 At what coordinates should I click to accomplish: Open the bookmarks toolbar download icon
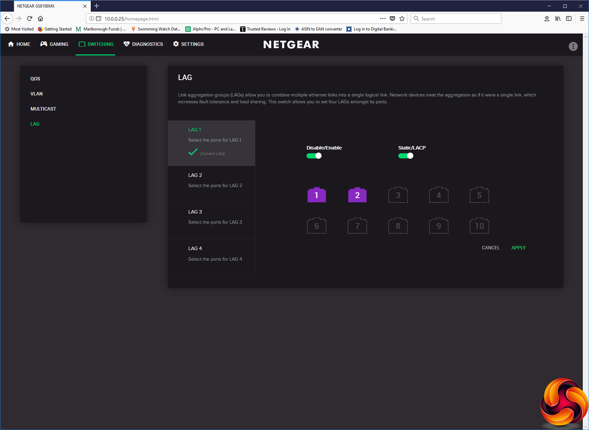pyautogui.click(x=547, y=18)
